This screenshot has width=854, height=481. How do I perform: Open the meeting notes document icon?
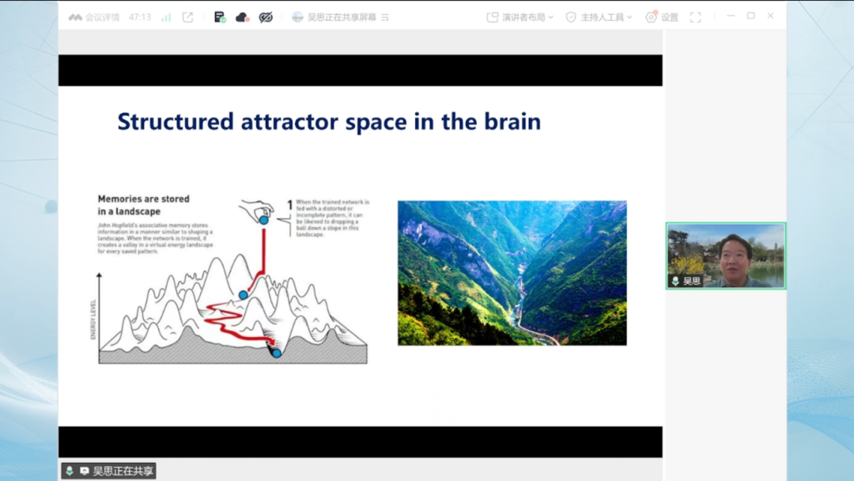coord(220,17)
